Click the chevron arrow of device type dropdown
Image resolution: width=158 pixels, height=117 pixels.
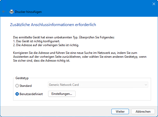pyautogui.click(x=146, y=85)
